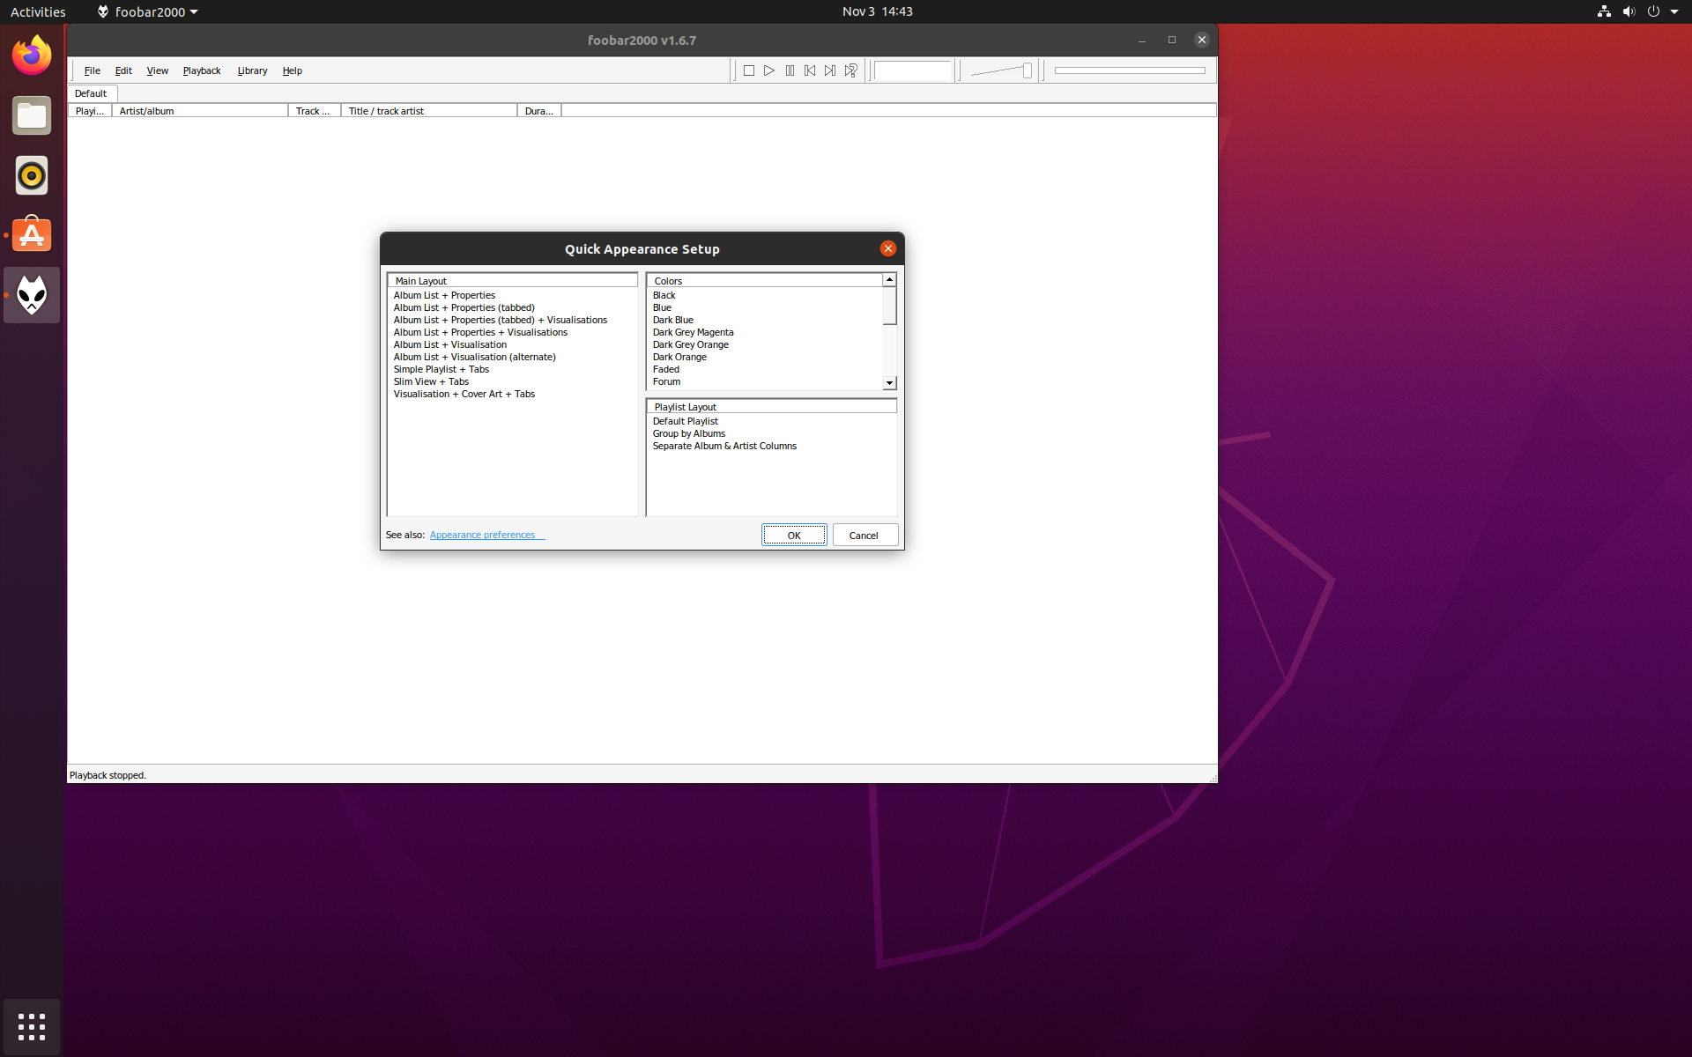Open the Files app from the dock
The height and width of the screenshot is (1057, 1692).
tap(32, 115)
